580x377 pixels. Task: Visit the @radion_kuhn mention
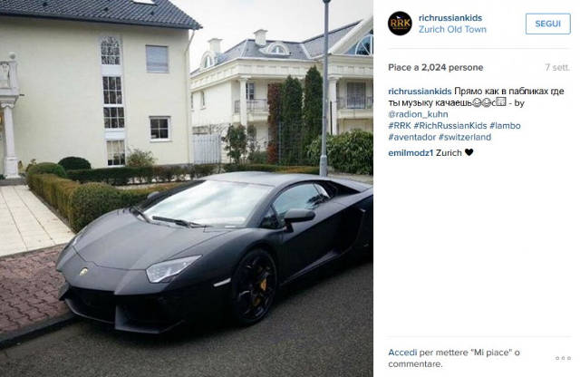pyautogui.click(x=418, y=114)
